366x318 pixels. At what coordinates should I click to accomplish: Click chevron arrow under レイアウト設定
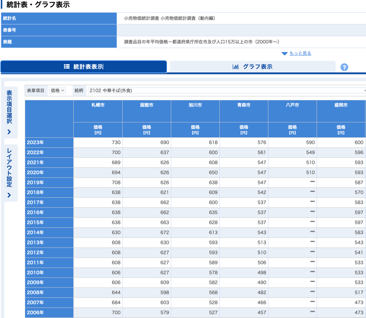click(x=9, y=195)
